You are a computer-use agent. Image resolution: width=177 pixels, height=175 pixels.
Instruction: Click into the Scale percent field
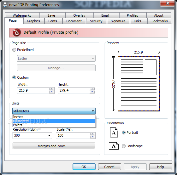click(x=73, y=135)
